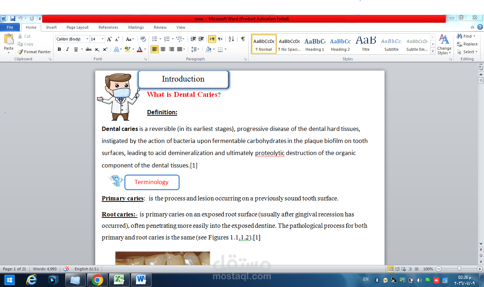Expand the Styles gallery More arrow
Image resolution: width=484 pixels, height=287 pixels.
(x=433, y=51)
